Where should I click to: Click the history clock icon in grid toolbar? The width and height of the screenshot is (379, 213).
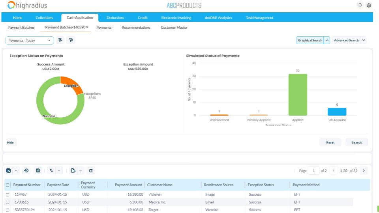(x=26, y=170)
